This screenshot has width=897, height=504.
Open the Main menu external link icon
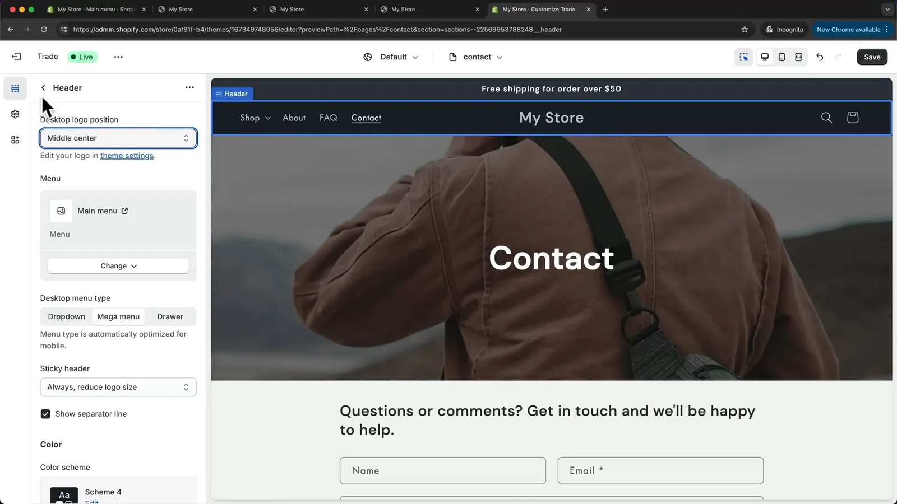[124, 211]
